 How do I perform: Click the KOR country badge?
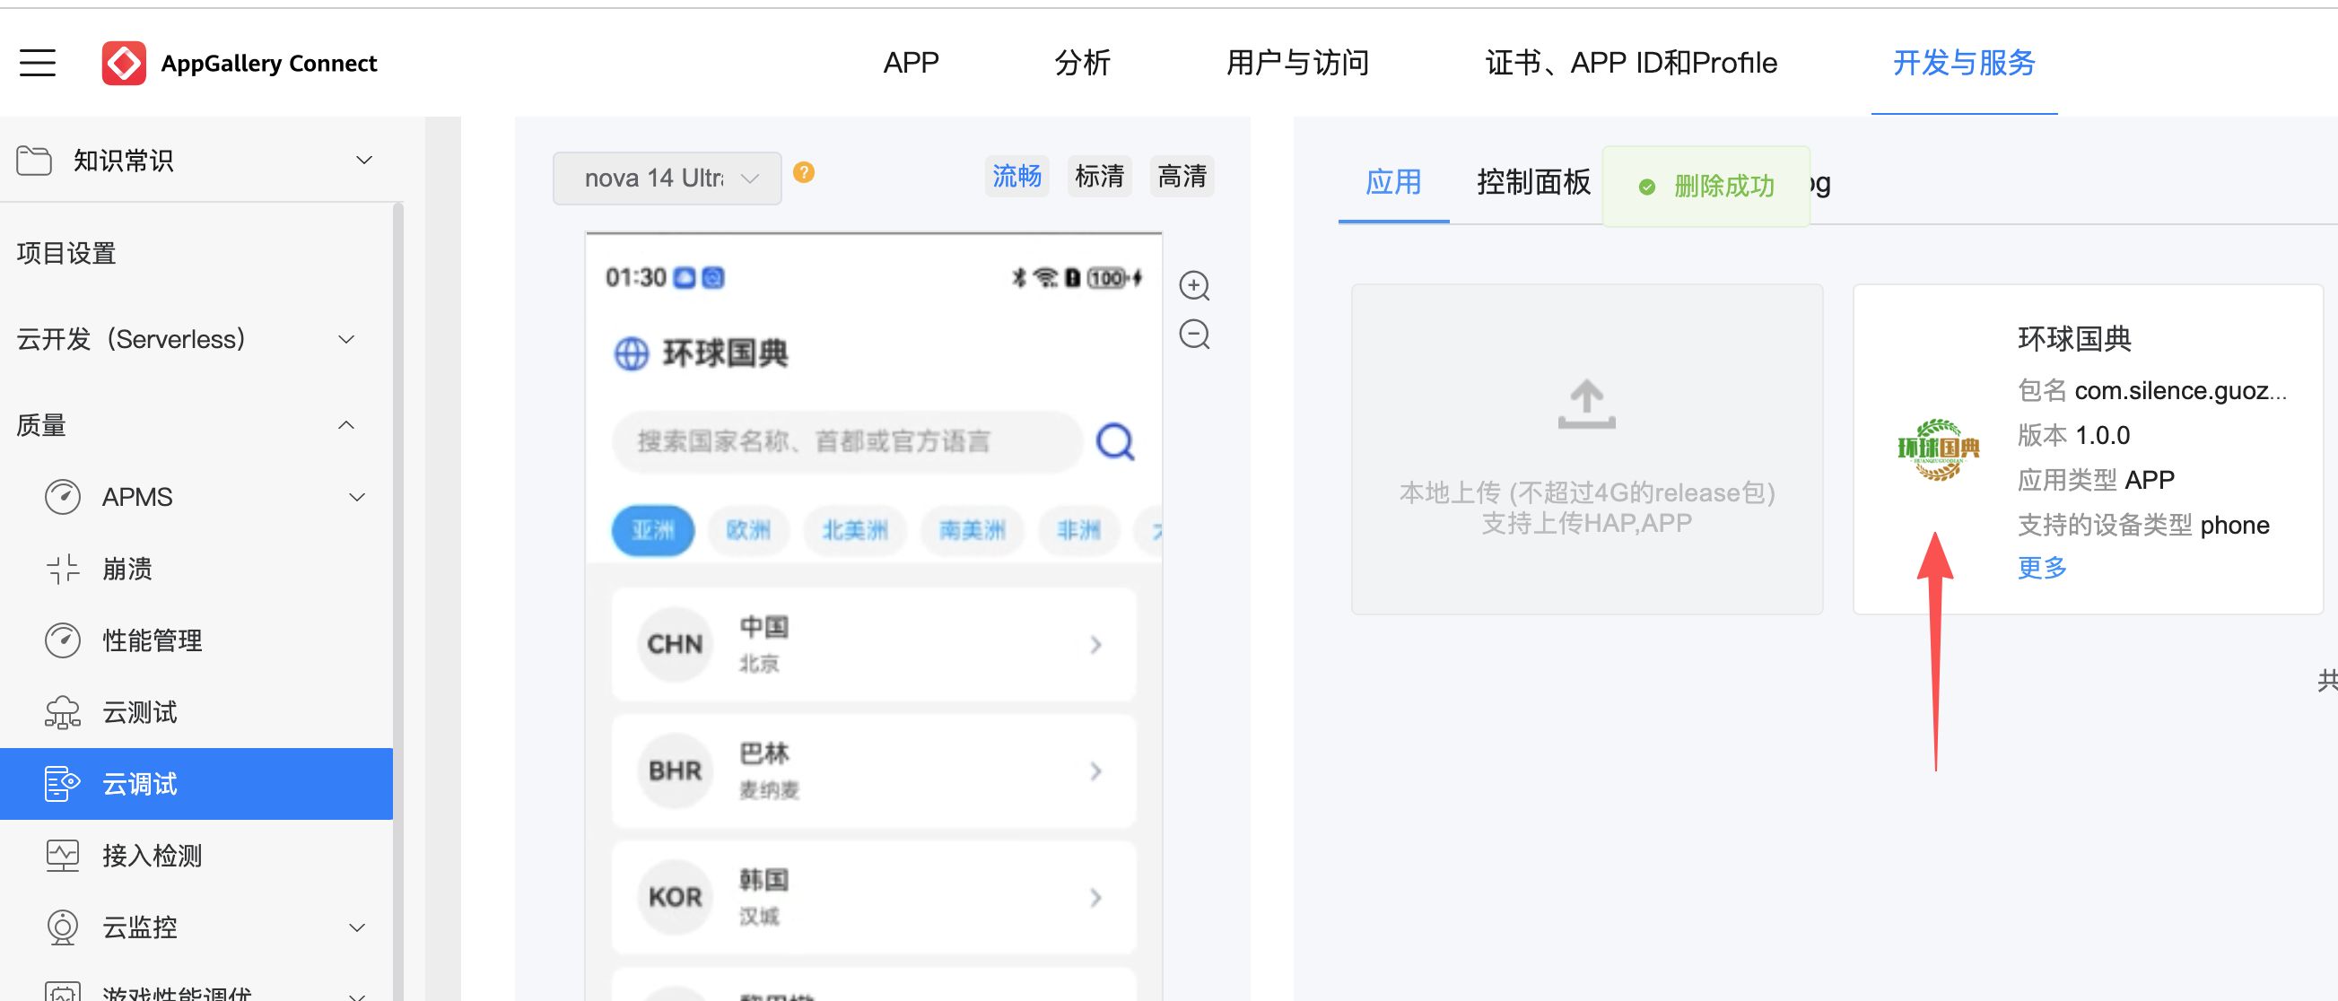pos(675,897)
